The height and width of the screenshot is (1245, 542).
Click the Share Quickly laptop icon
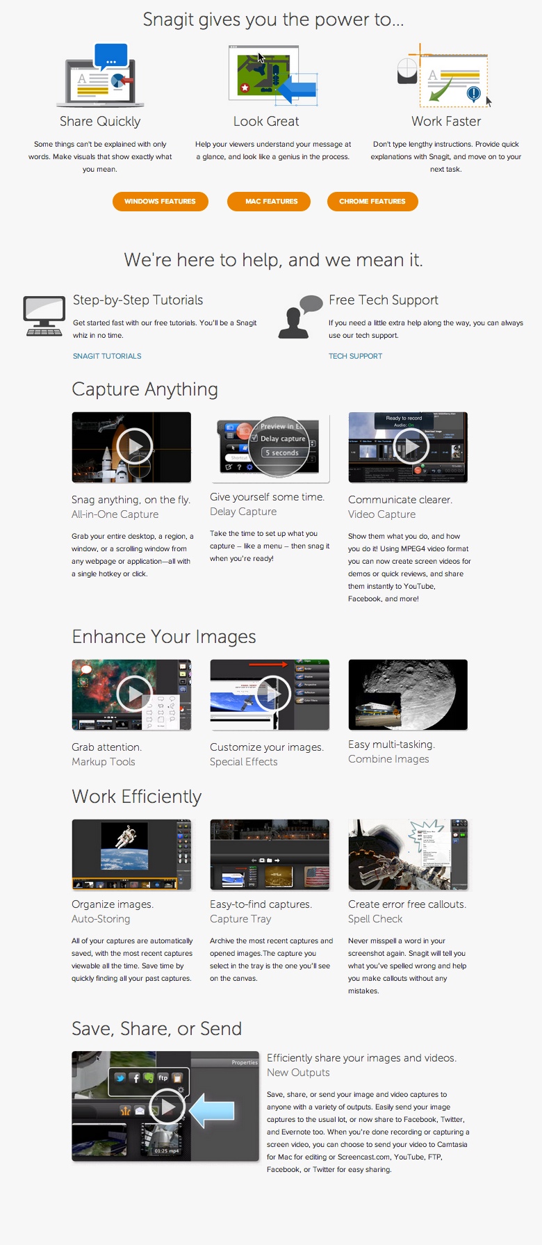click(101, 75)
